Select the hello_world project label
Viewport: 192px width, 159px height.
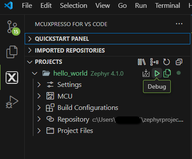(70, 73)
